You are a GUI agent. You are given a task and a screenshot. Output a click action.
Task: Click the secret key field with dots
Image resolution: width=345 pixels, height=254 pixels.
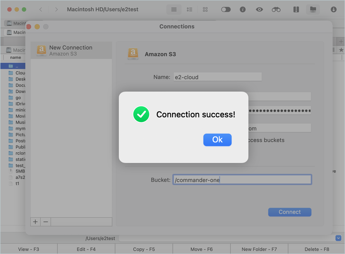(280, 111)
